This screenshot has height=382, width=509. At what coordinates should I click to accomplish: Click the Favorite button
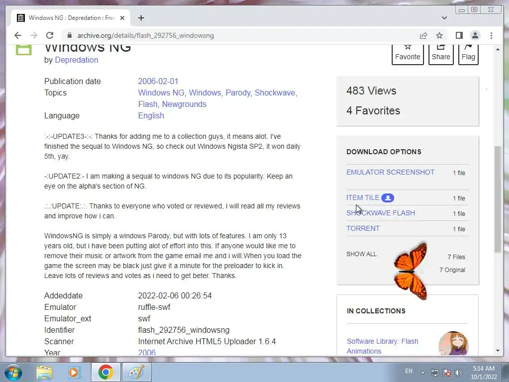coord(408,55)
